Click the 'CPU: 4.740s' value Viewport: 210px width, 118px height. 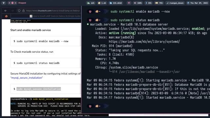click(114, 63)
